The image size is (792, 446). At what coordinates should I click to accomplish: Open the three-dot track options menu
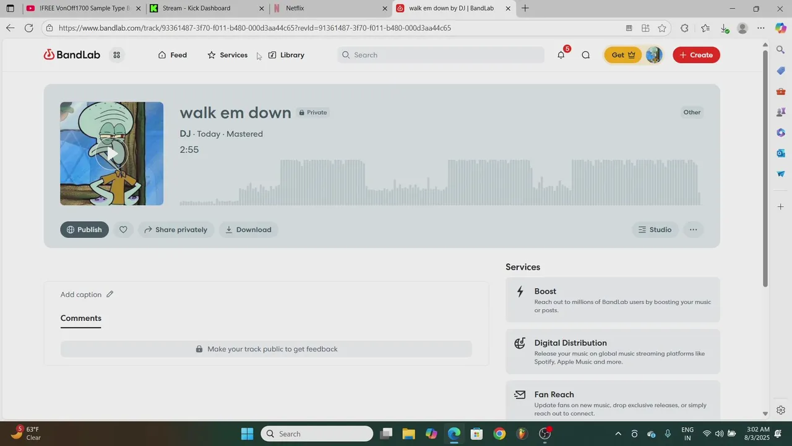(693, 229)
